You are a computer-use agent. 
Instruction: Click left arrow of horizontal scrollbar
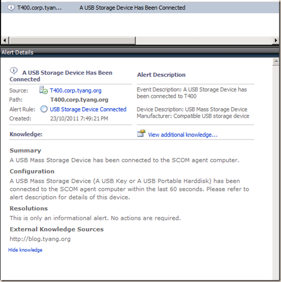[5, 41]
